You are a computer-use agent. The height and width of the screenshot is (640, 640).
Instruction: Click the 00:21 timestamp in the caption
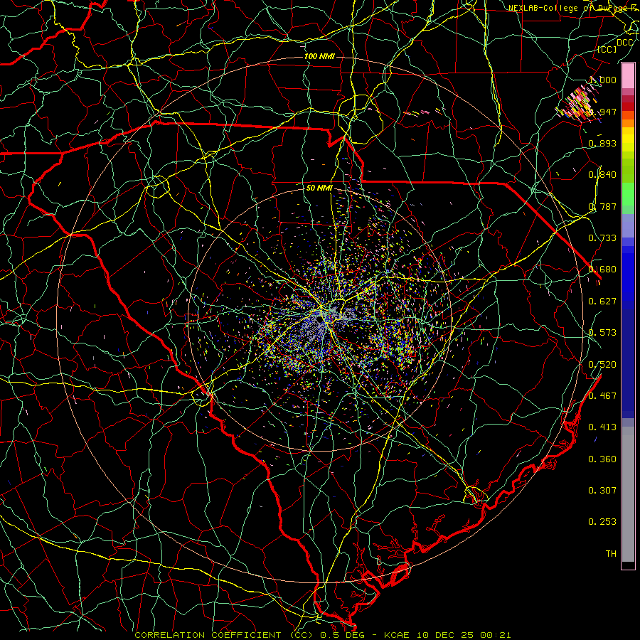tap(495, 635)
